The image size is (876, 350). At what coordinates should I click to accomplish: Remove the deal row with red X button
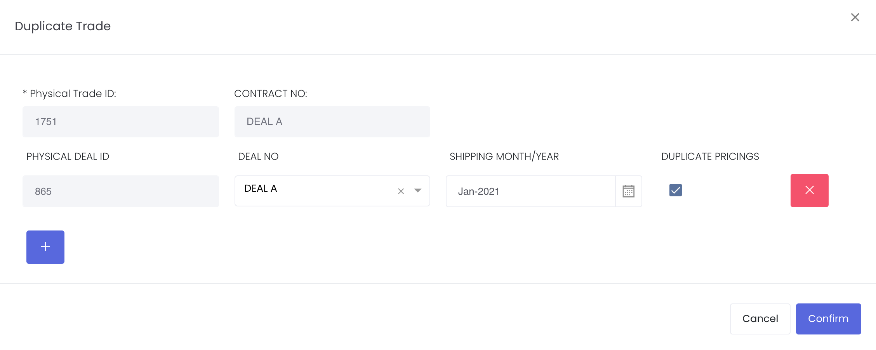pos(809,190)
